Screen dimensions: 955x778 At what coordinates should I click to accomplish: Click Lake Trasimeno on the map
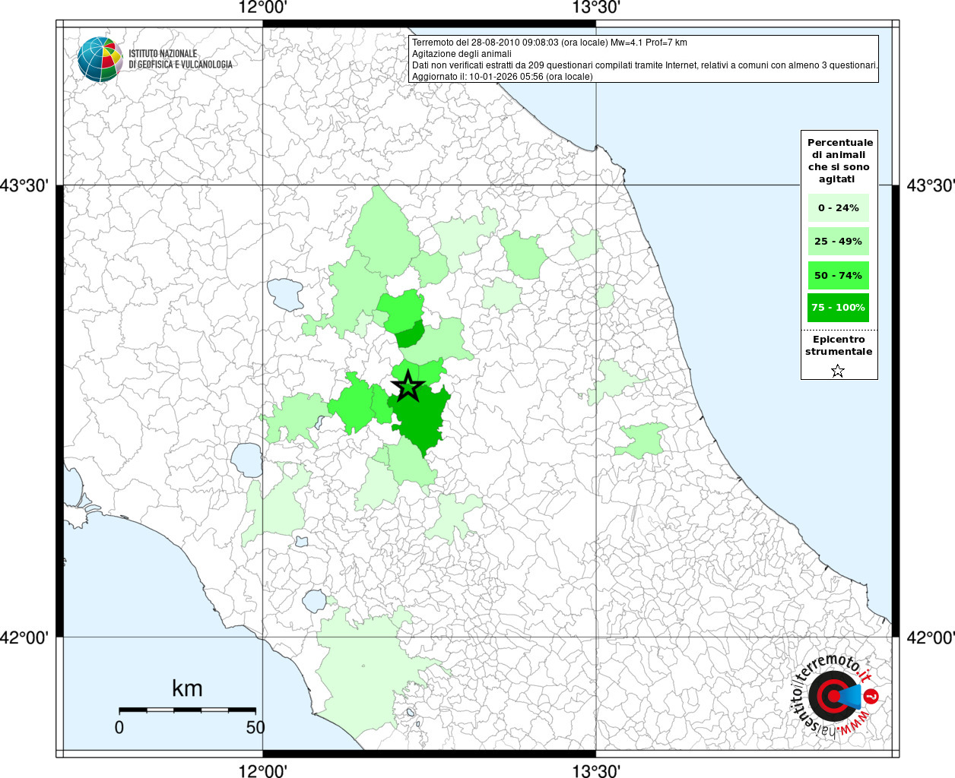(285, 295)
